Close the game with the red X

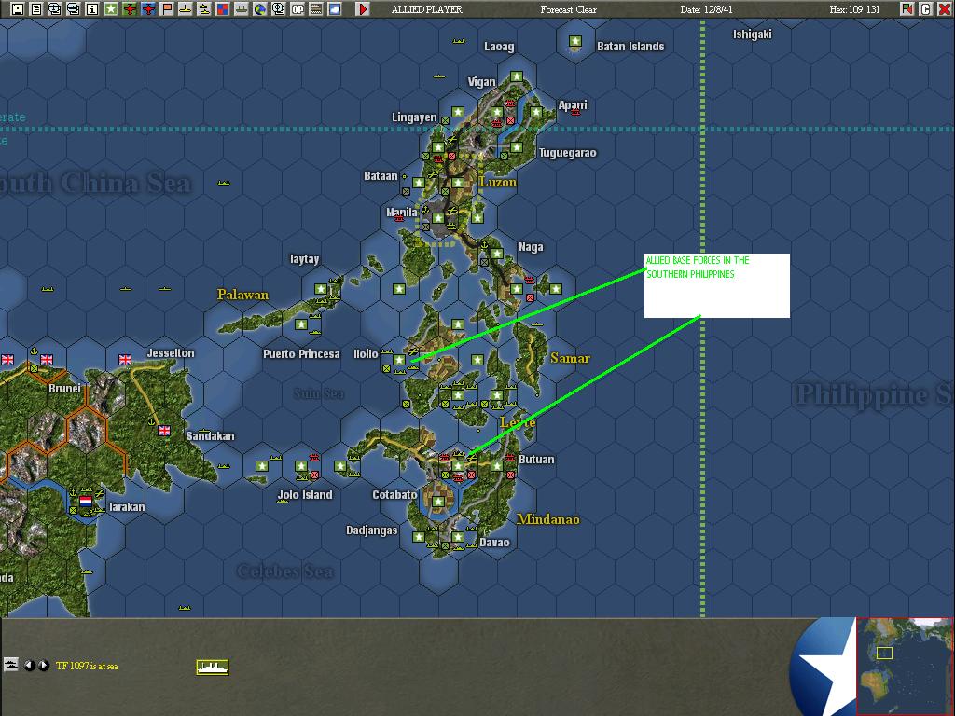944,9
